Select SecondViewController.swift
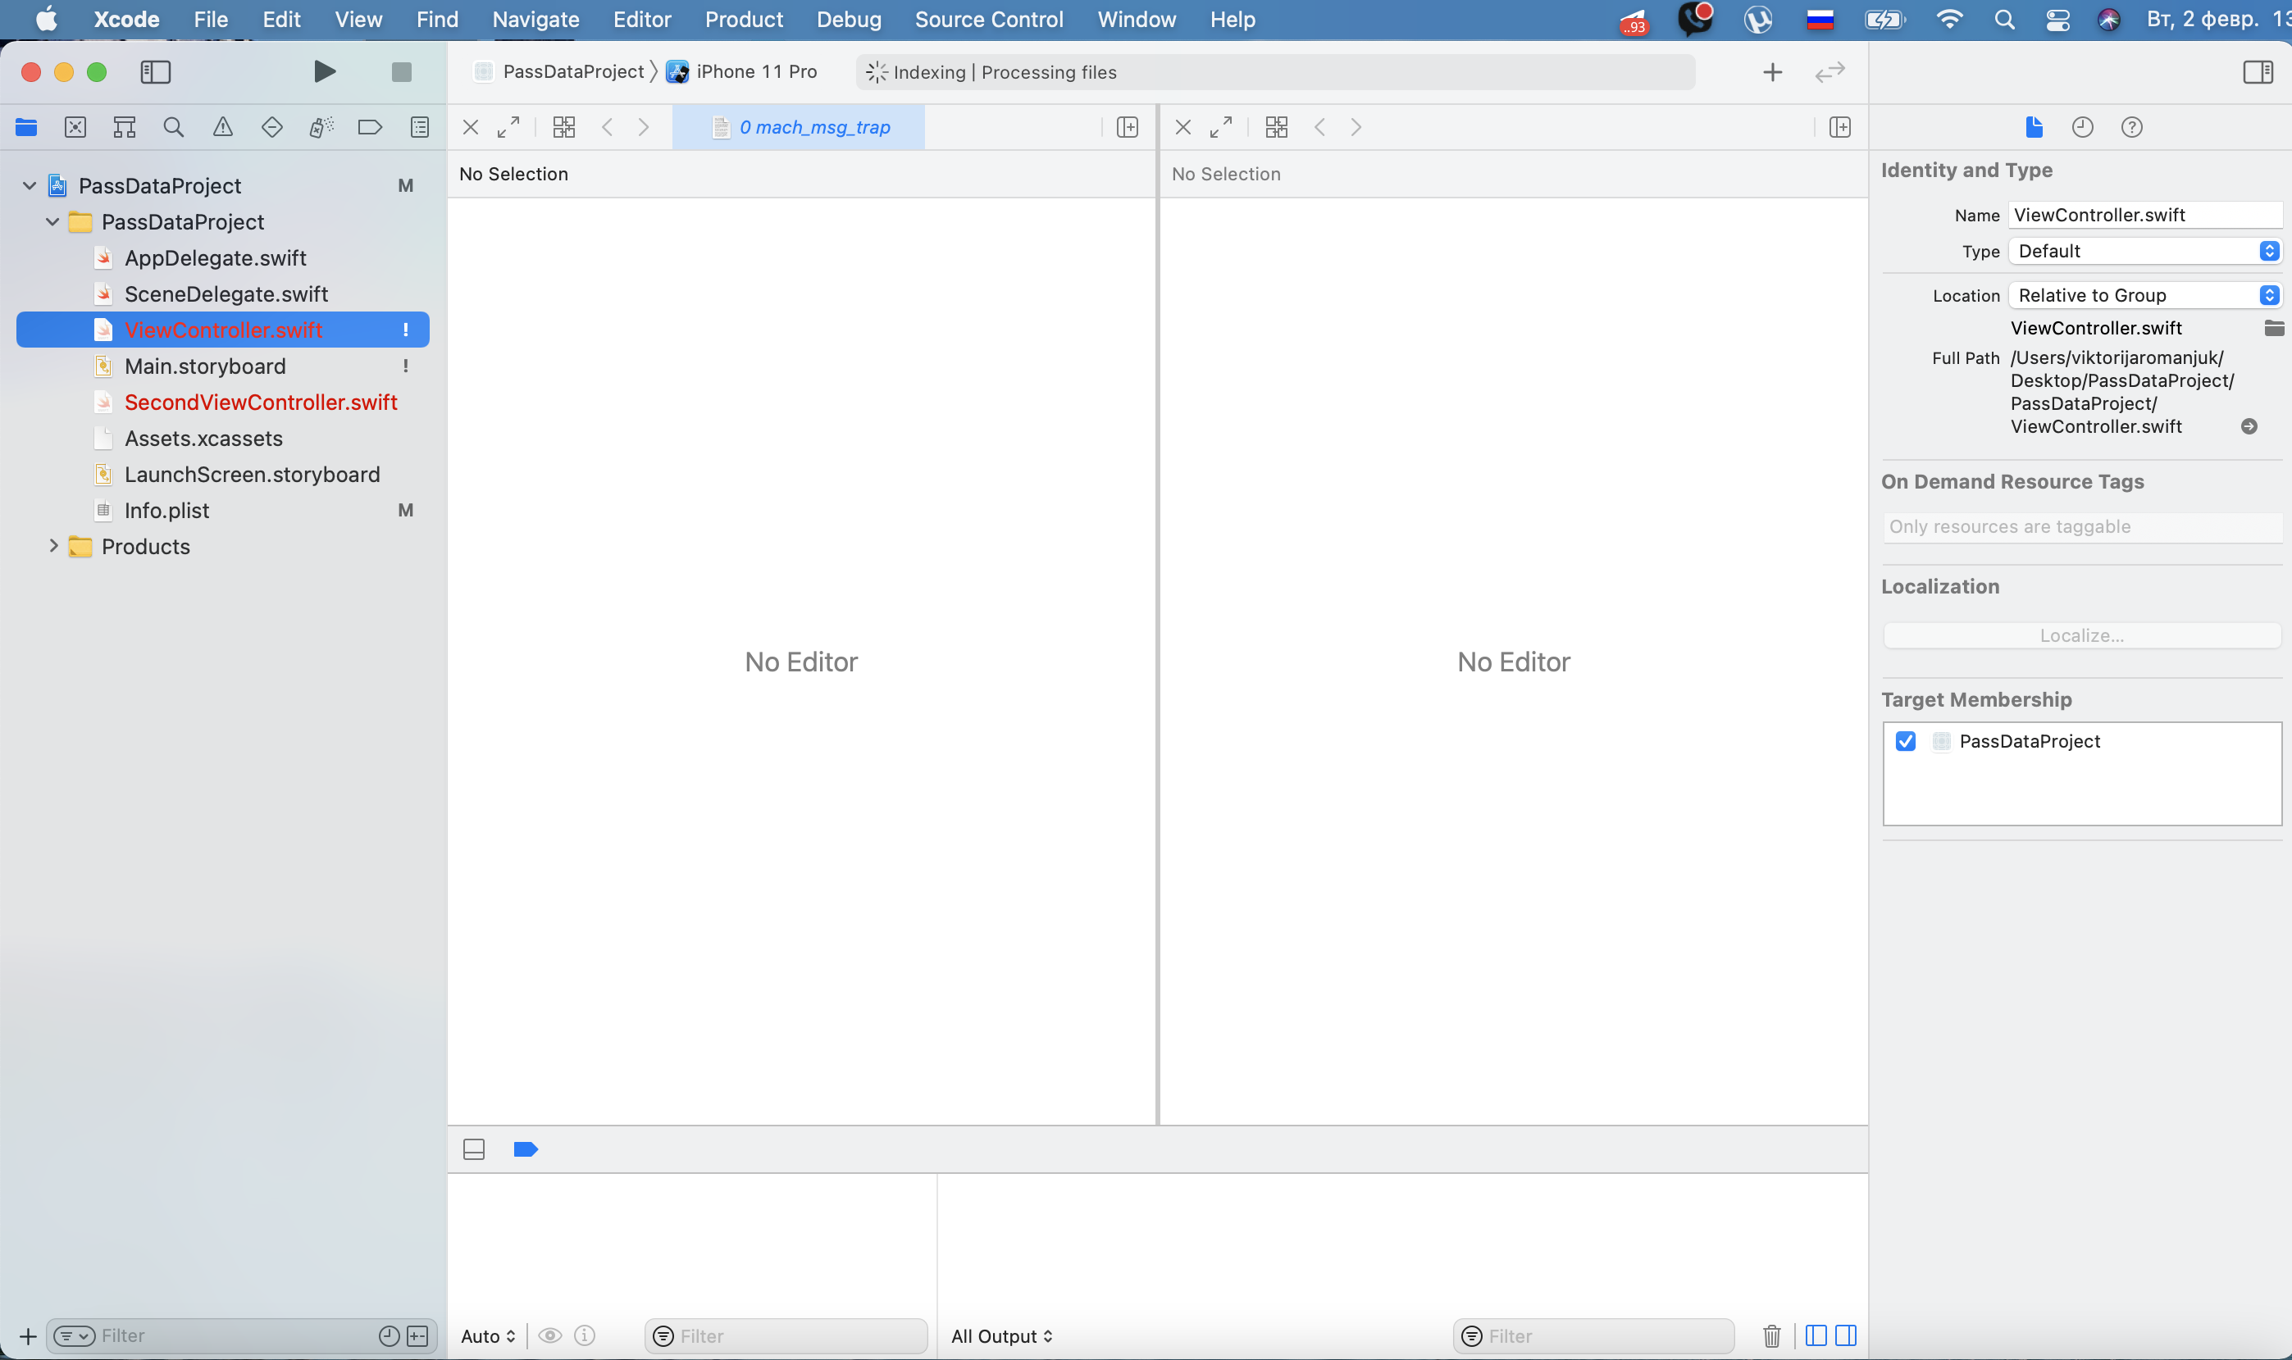Screen dimensions: 2292x1360 260,403
